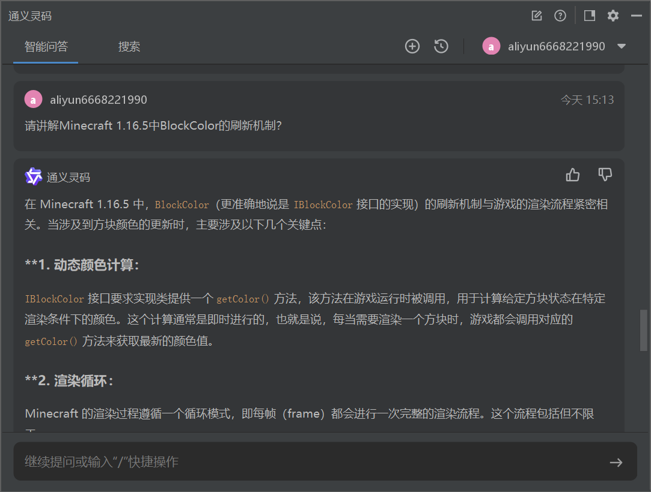Click the edit/feedback pencil icon
Image resolution: width=651 pixels, height=492 pixels.
coord(537,16)
